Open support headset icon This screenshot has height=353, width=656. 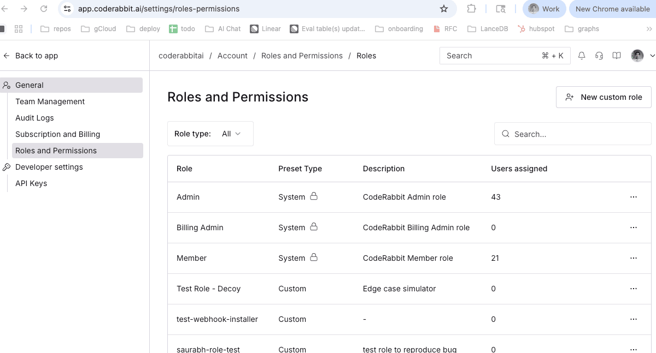click(599, 56)
